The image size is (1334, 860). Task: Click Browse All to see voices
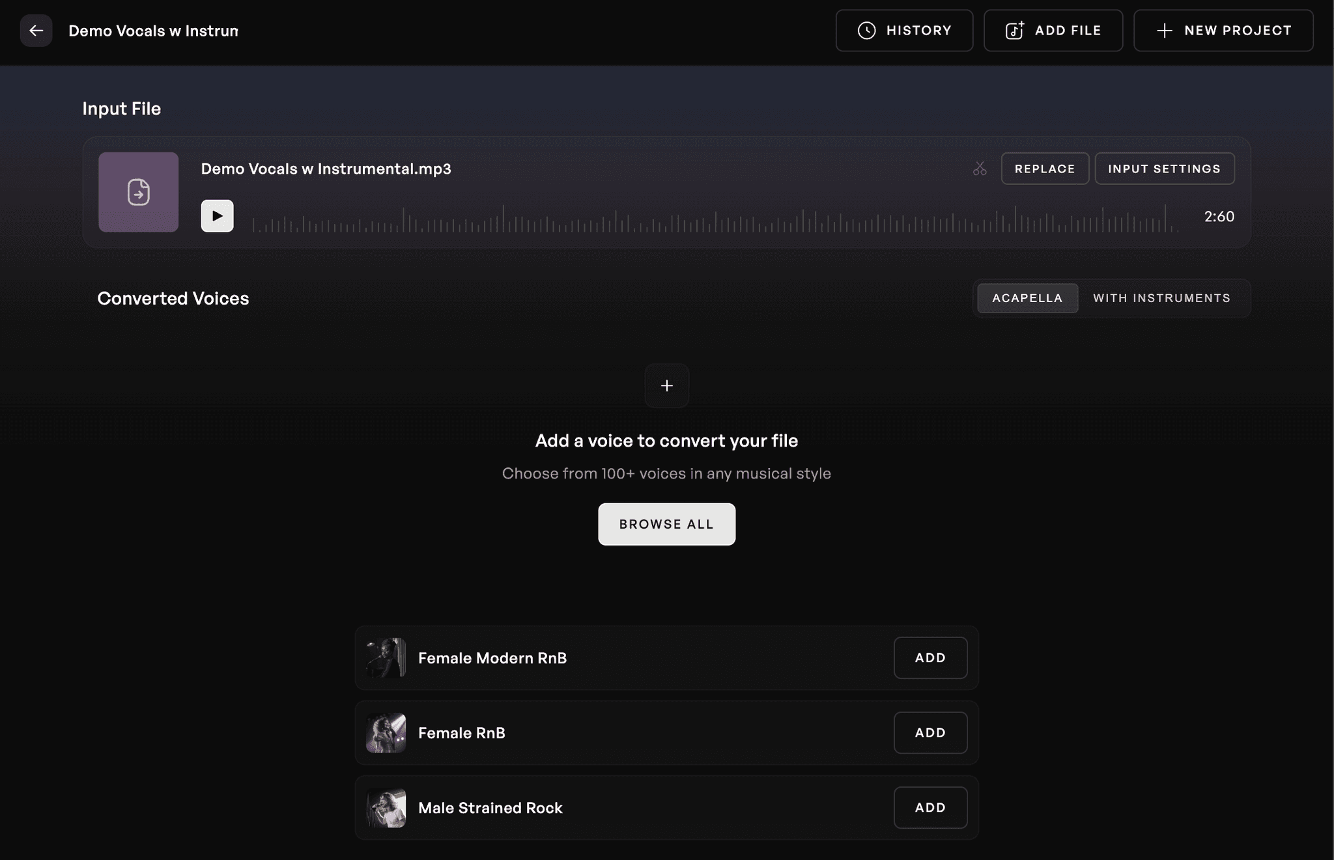click(x=666, y=523)
